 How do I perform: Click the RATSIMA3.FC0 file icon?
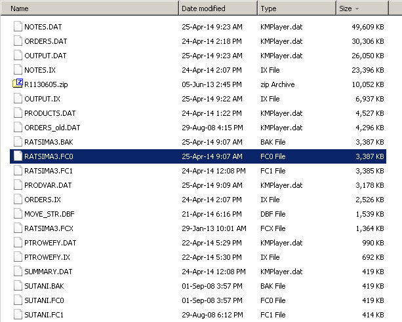(18, 156)
